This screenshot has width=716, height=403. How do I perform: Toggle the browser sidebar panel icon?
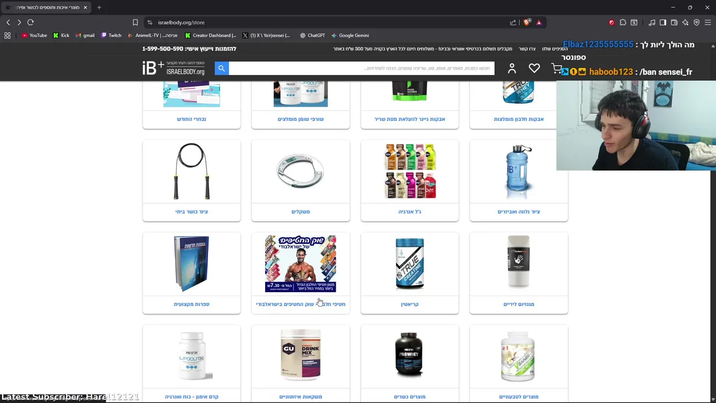[663, 22]
